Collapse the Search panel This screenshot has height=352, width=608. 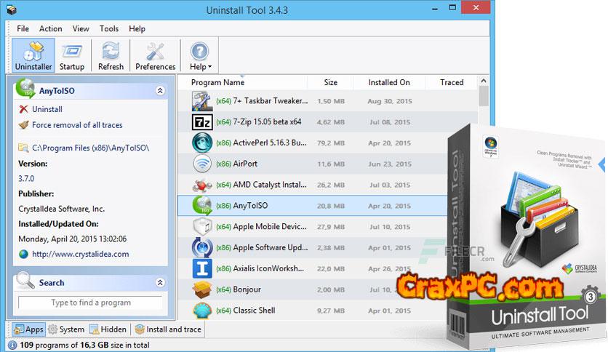click(x=160, y=283)
